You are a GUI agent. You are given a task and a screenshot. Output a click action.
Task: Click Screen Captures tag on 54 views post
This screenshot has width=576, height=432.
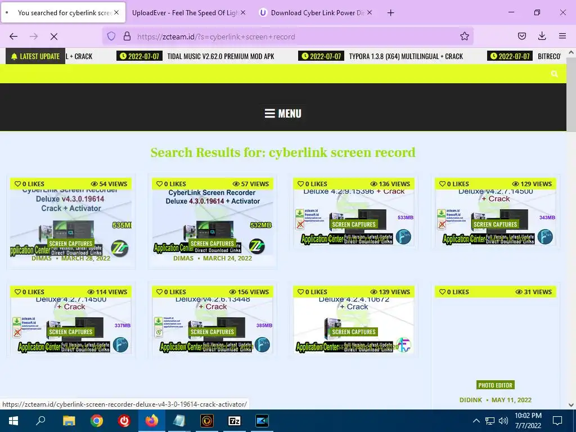[x=71, y=244]
